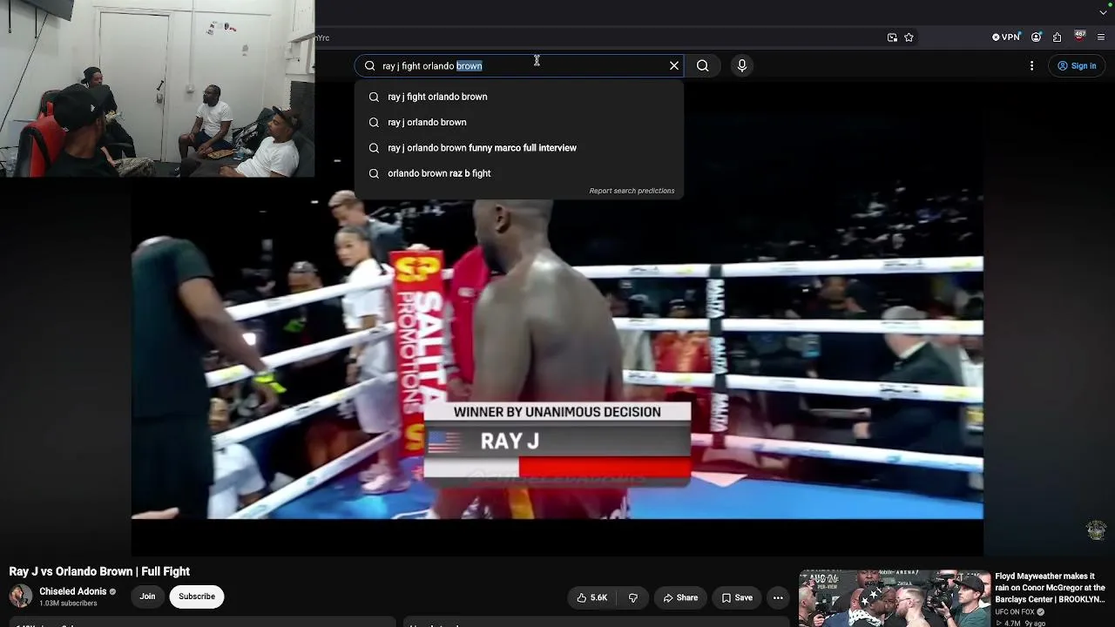The width and height of the screenshot is (1115, 627).
Task: Open the Floyd Mayweather video title link
Action: coord(1051,588)
